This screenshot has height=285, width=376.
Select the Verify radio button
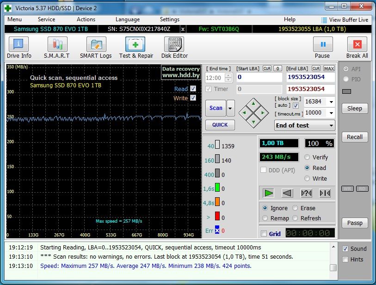[307, 157]
